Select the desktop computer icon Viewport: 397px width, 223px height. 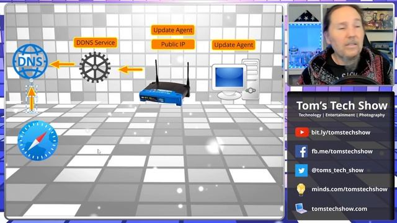click(235, 79)
